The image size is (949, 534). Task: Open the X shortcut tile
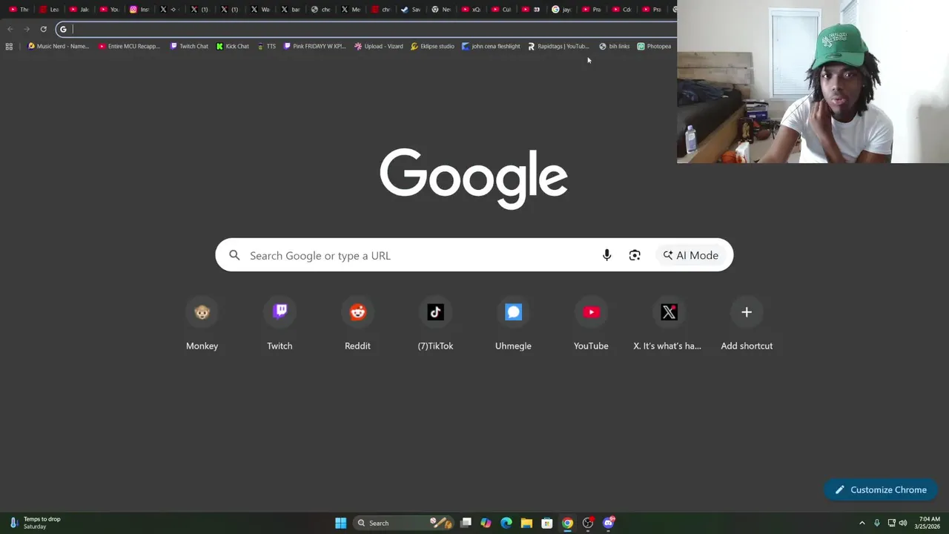(x=669, y=324)
